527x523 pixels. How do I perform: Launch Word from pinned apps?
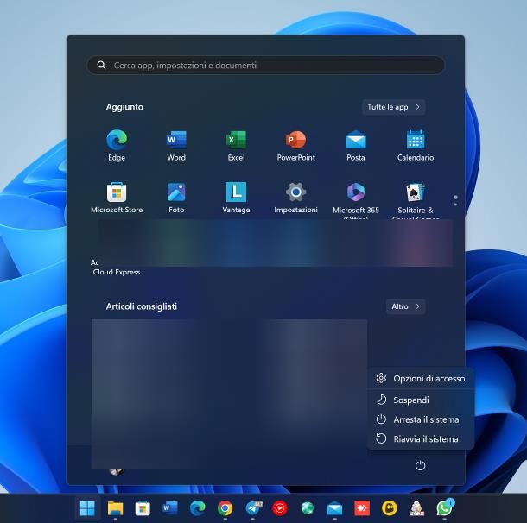pos(176,145)
